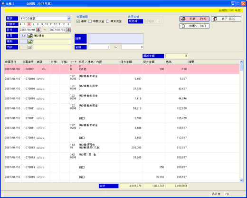Image resolution: width=247 pixels, height=198 pixels.
Task: Expand the tax display dropdown beside 税処理
Action: point(159,21)
